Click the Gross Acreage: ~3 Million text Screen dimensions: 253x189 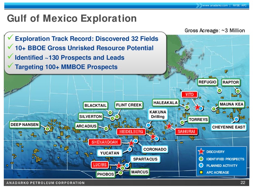click(215, 30)
